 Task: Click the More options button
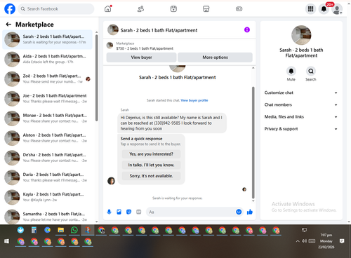click(x=215, y=57)
